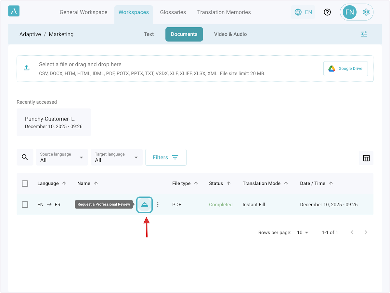Screen dimensions: 390x293
Task: Click the Google Drive button
Action: click(x=345, y=69)
